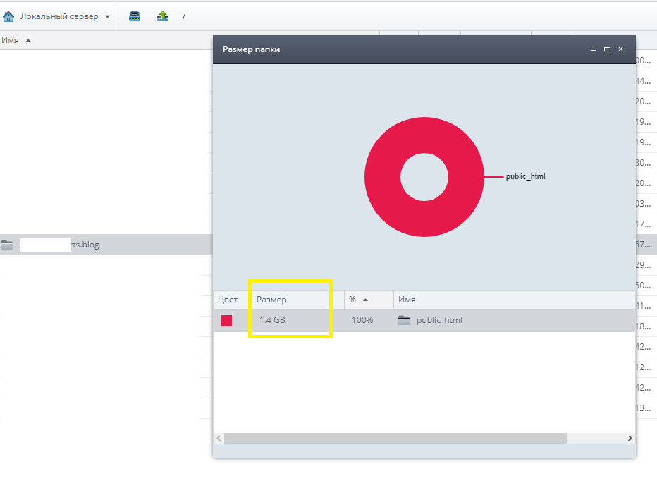Click the horizontal scrollbar left arrow
The width and height of the screenshot is (657, 495).
(x=219, y=438)
